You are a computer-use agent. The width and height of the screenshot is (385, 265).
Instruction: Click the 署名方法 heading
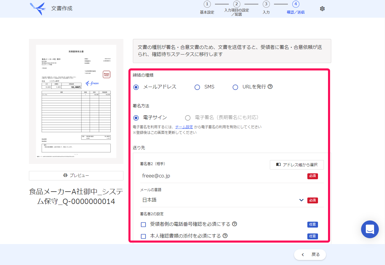coord(141,106)
